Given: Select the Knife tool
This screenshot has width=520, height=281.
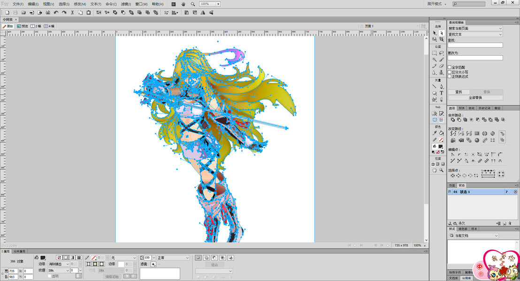Looking at the screenshot, I should 442,99.
